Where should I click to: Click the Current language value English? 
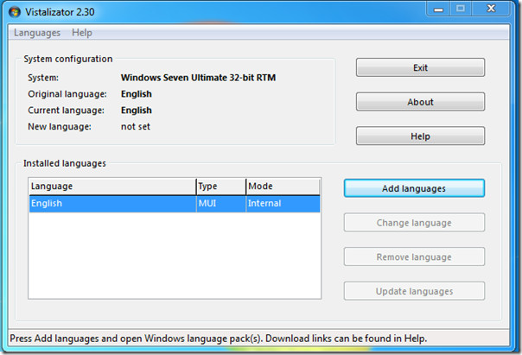coord(137,111)
